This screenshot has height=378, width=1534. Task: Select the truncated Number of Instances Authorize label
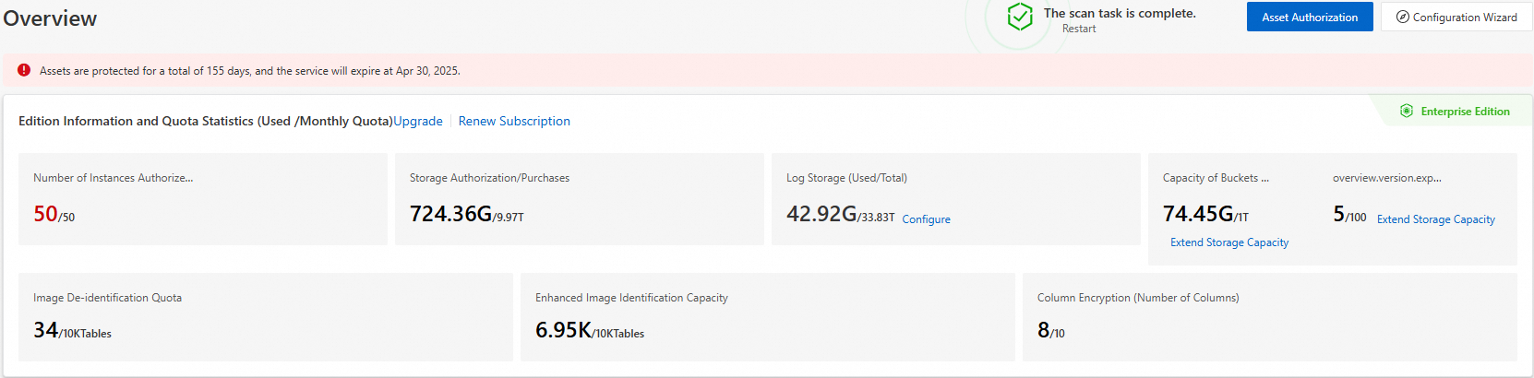[x=114, y=178]
